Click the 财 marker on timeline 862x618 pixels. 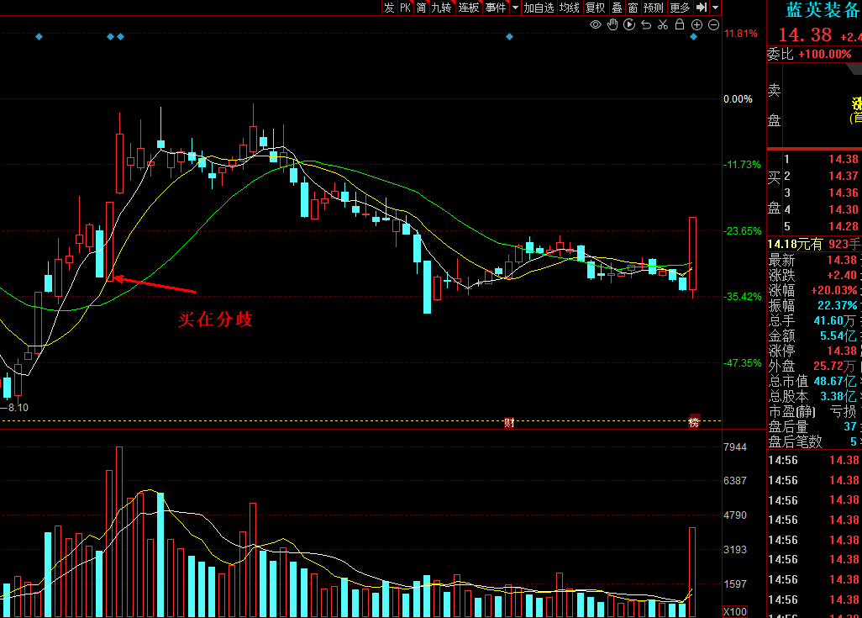(509, 422)
